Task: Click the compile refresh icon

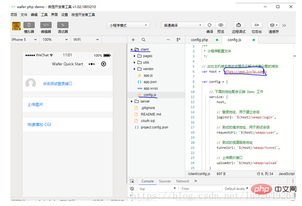Action: pos(210,25)
